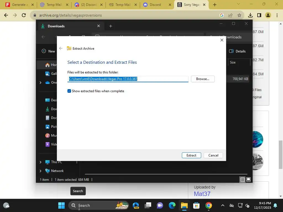
Task: Click the archive.org address bar
Action: point(126,15)
